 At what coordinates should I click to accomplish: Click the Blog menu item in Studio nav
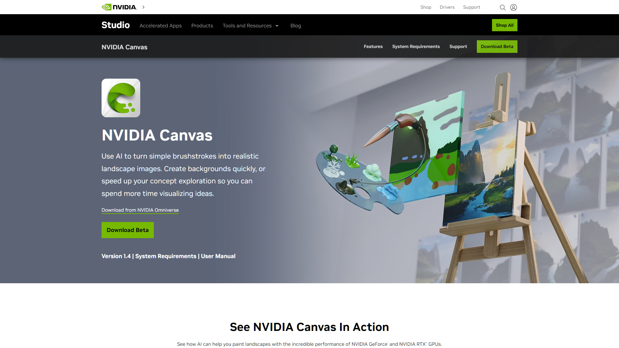click(x=295, y=25)
